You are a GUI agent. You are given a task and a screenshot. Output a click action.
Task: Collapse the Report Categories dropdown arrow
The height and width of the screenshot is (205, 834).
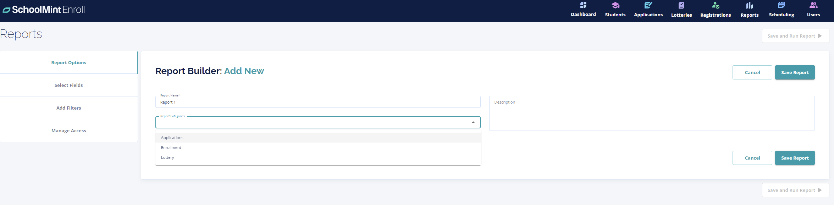click(x=473, y=122)
